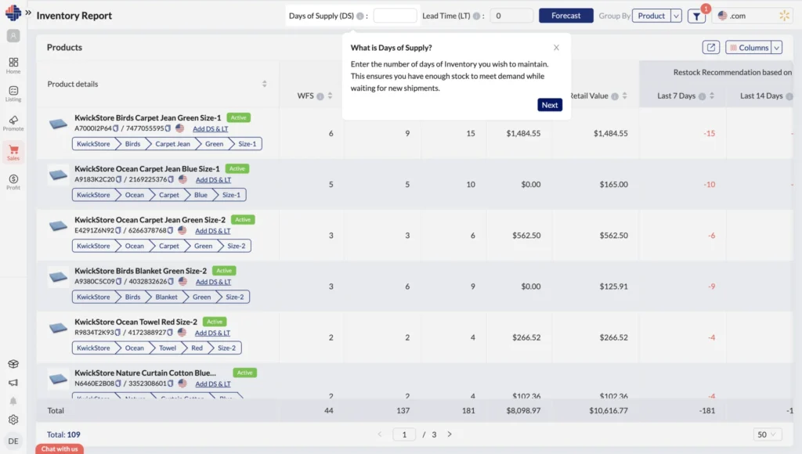Click total count 109

[74, 434]
